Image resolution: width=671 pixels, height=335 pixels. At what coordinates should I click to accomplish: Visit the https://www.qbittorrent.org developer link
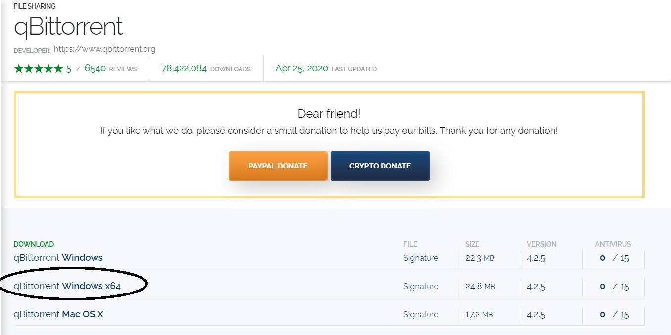104,49
